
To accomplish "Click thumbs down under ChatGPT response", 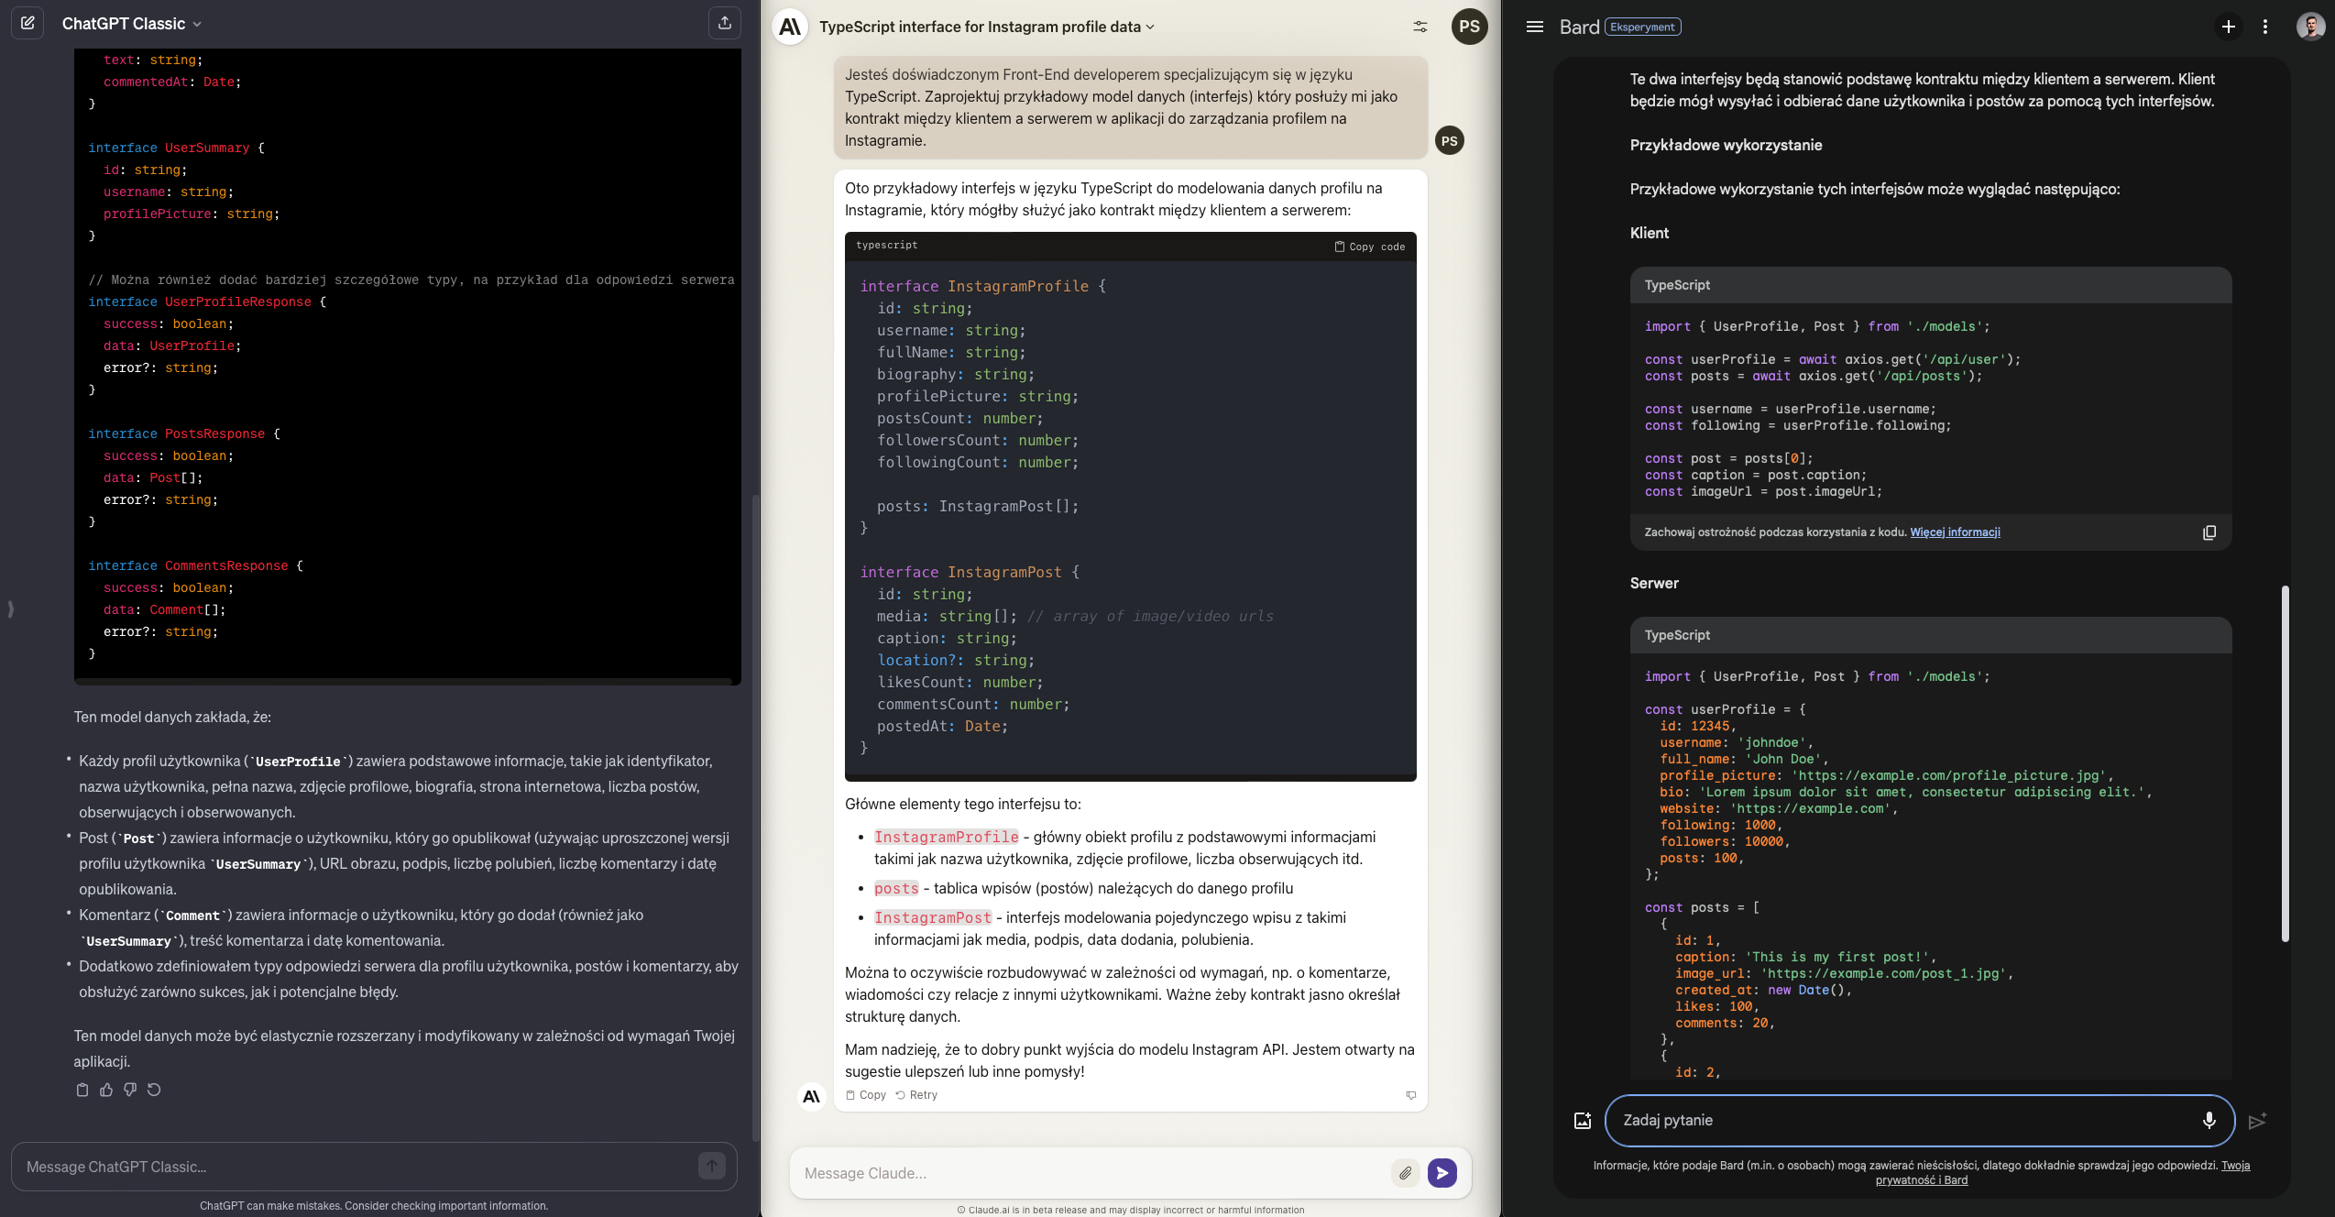I will [130, 1090].
